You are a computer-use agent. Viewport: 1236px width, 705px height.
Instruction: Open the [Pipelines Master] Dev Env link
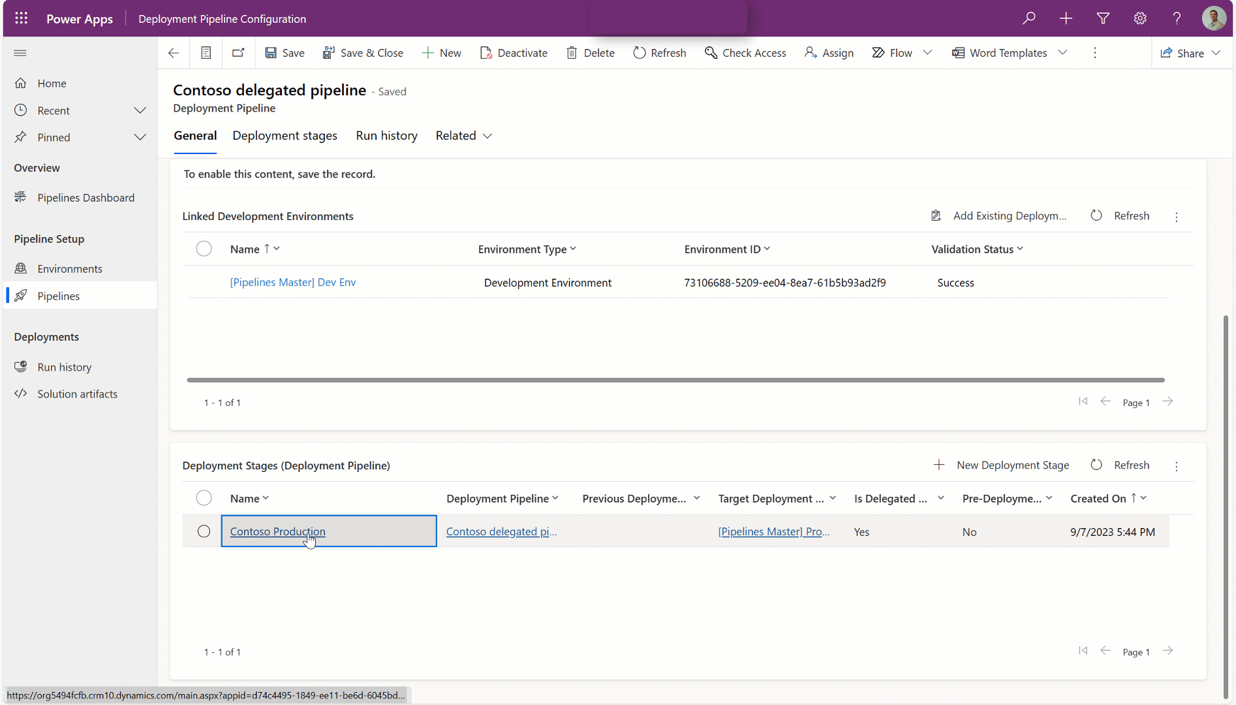click(292, 282)
